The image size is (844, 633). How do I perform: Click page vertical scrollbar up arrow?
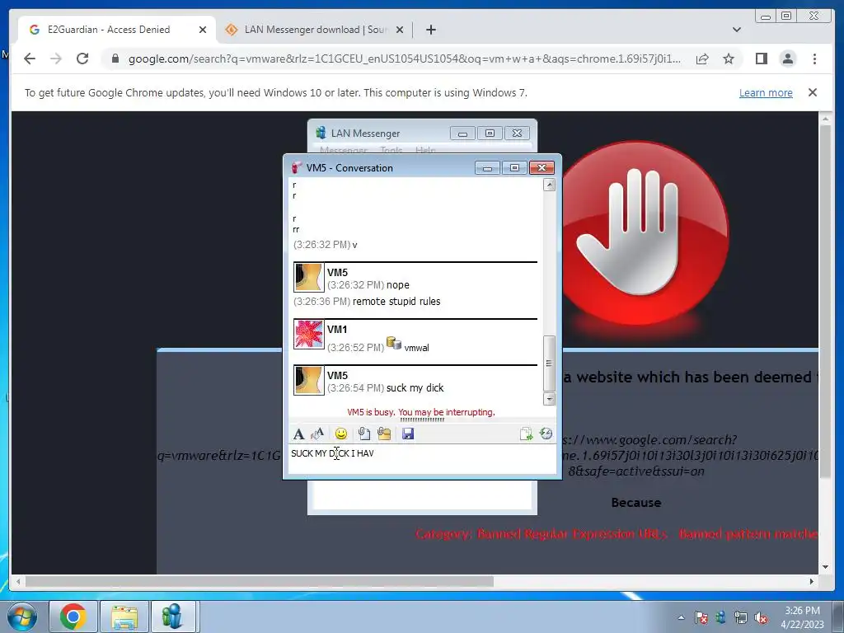coord(825,117)
